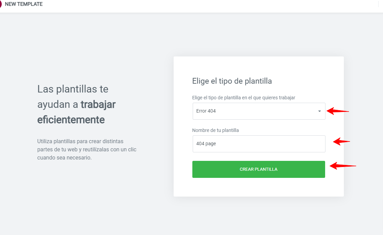
Task: Click the red arrow pointing at the dropdown
Action: [338, 111]
